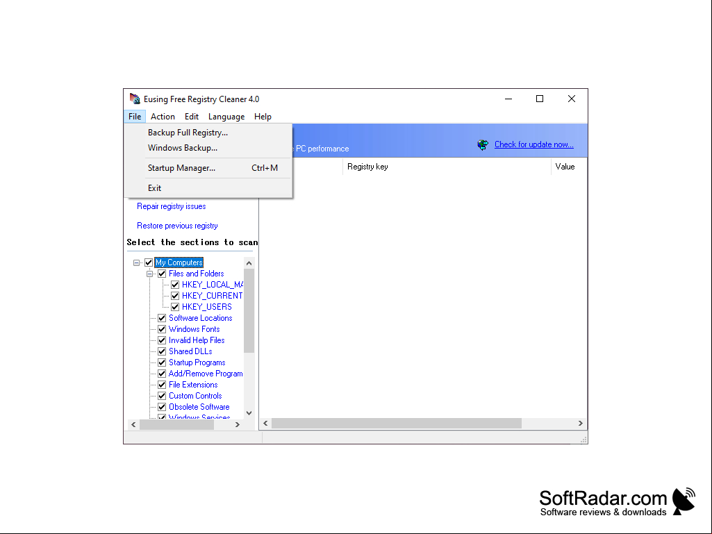712x534 pixels.
Task: Select Invalid Help Files tree label
Action: 197,340
